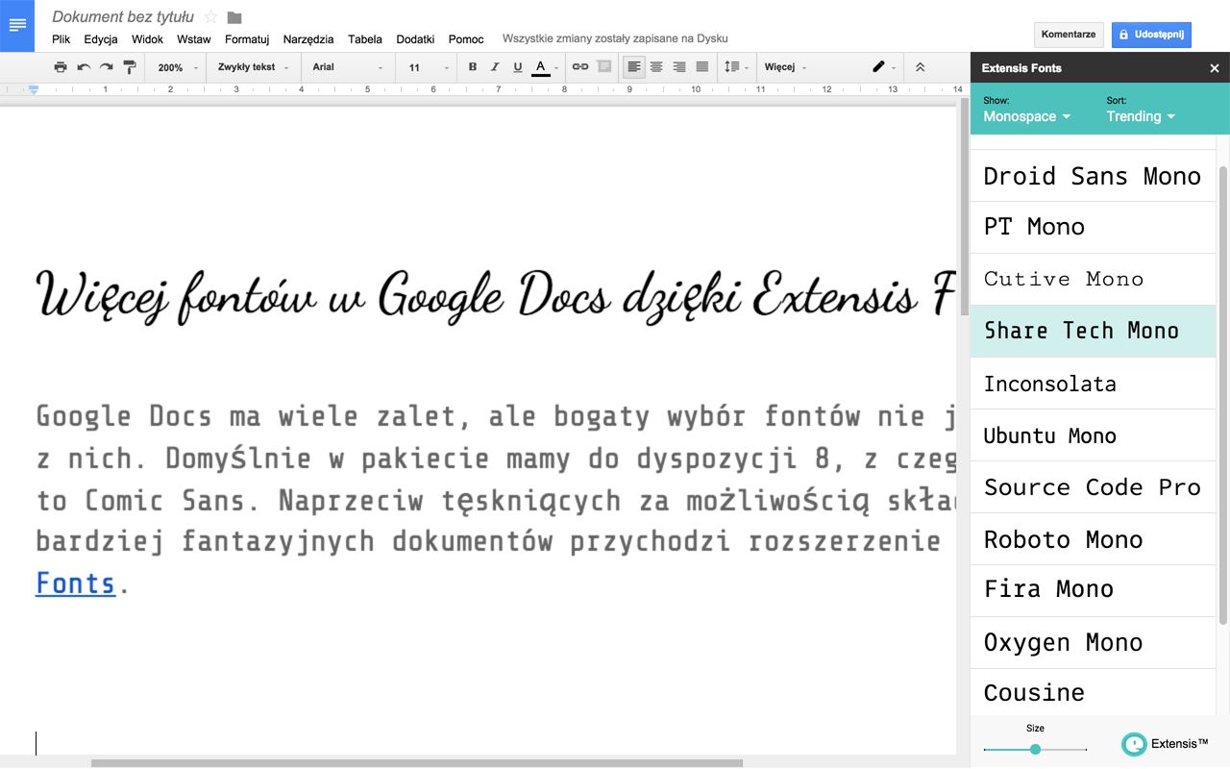
Task: Open the font size 11 dropdown
Action: point(429,67)
